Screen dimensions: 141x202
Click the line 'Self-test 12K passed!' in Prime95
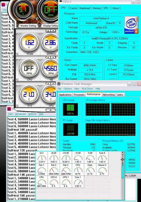point(22,150)
